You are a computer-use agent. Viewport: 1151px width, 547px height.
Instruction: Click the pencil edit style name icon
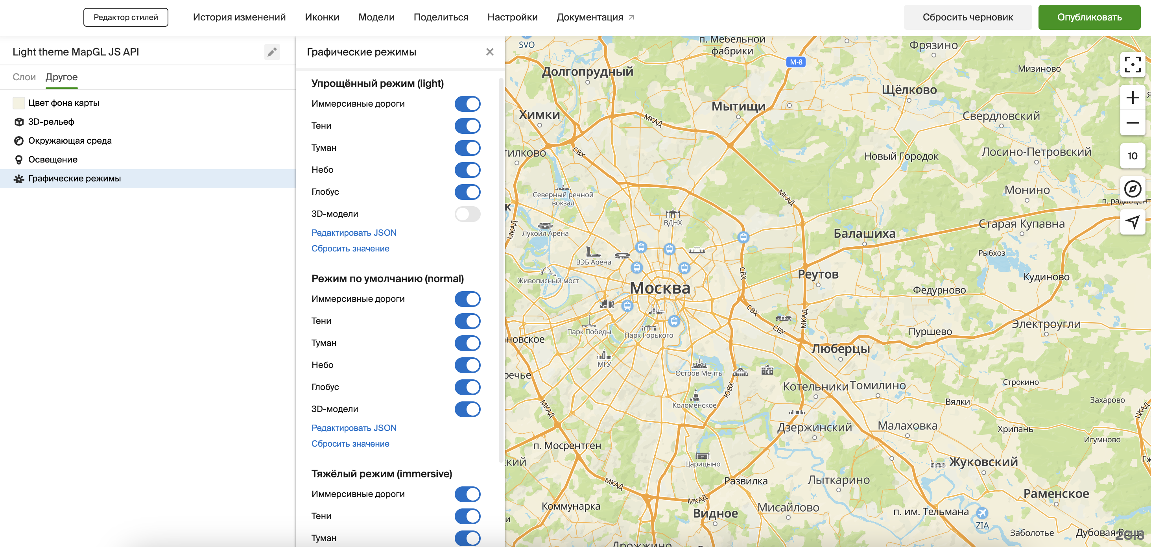coord(272,52)
